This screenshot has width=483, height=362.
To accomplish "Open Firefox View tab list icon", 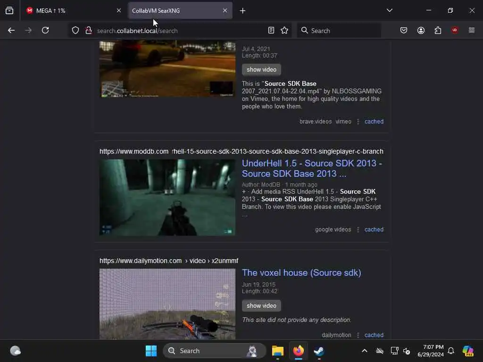I will 9,10.
